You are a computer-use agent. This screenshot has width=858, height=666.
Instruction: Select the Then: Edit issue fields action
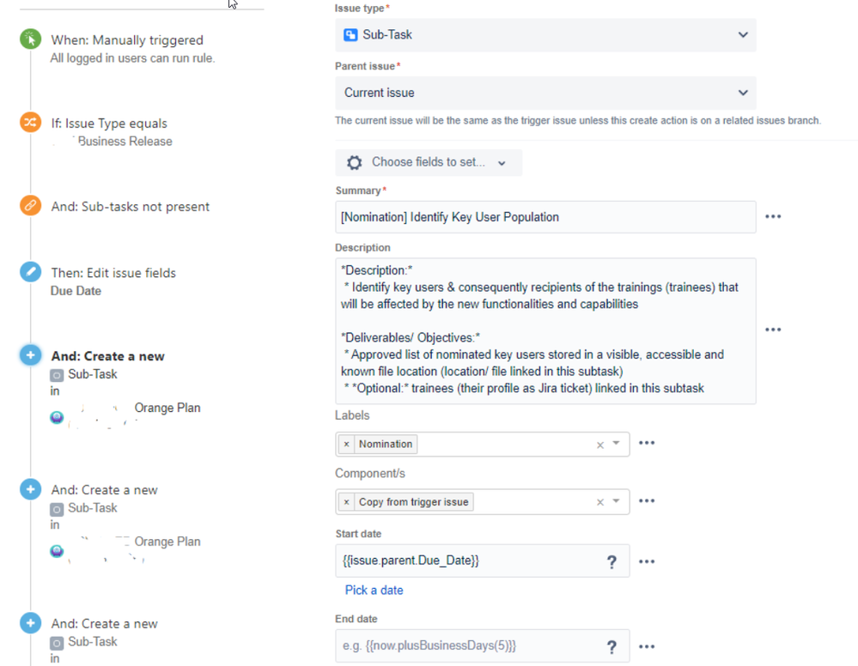[113, 273]
